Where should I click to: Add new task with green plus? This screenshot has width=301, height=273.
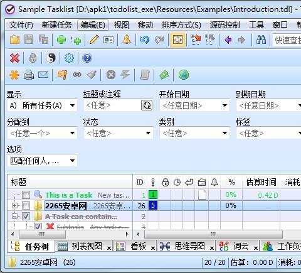point(61,40)
